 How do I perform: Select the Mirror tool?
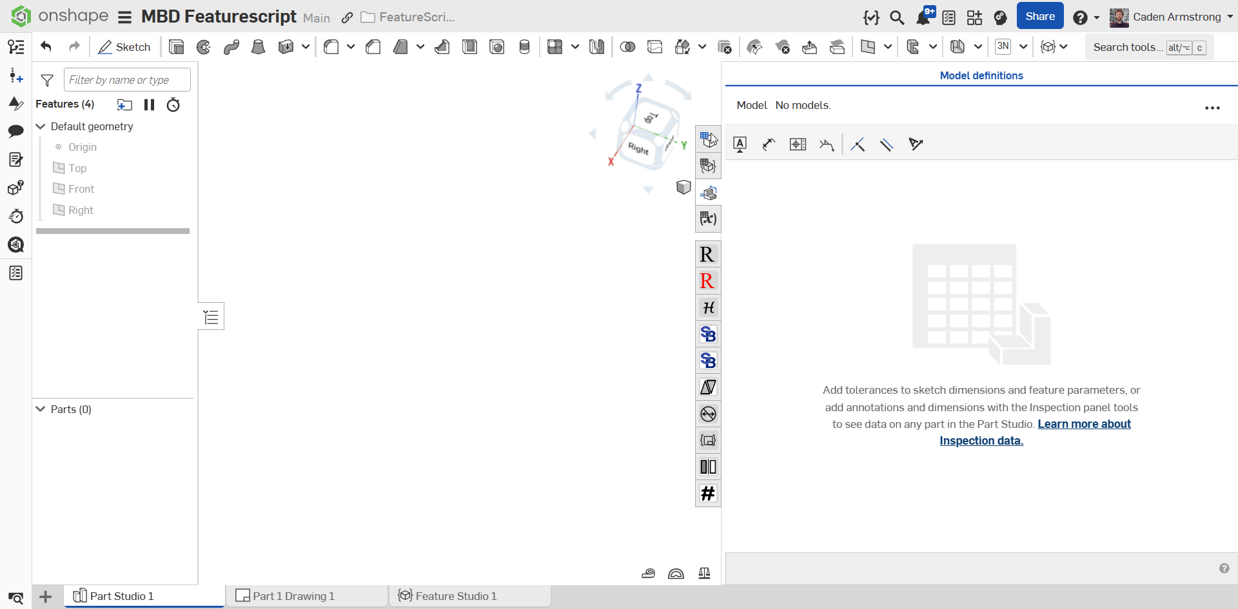pyautogui.click(x=597, y=47)
